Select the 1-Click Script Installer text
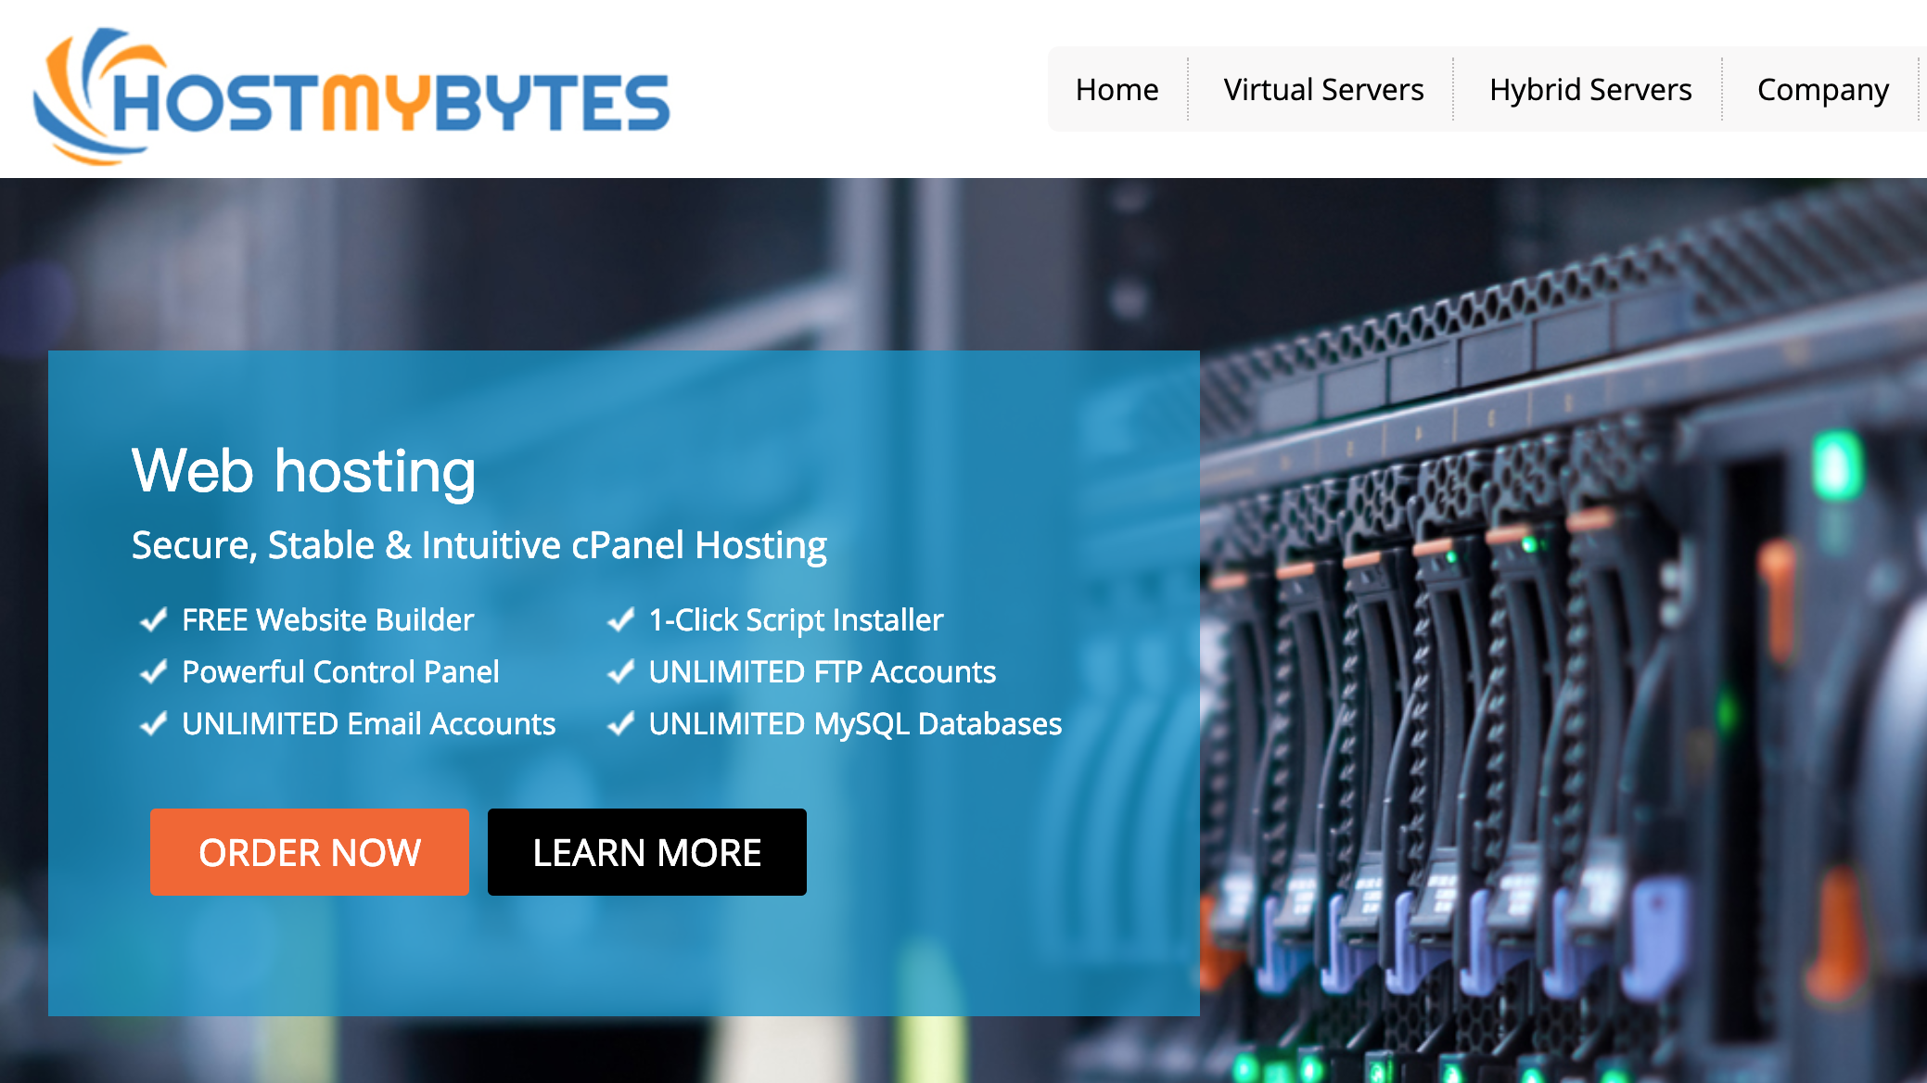Viewport: 1927px width, 1083px height. [x=796, y=620]
